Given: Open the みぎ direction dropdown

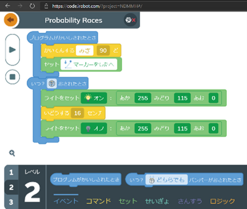Looking at the screenshot, I should pos(85,51).
